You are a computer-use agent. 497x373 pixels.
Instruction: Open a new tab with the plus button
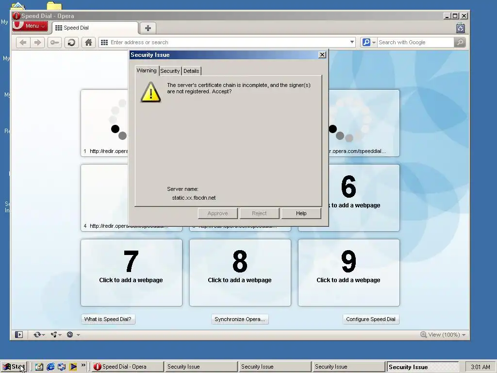point(148,28)
